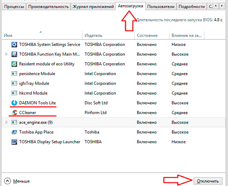Click the Toshiba App Place icon
Viewport: 228px width, 186px height.
[x=14, y=132]
